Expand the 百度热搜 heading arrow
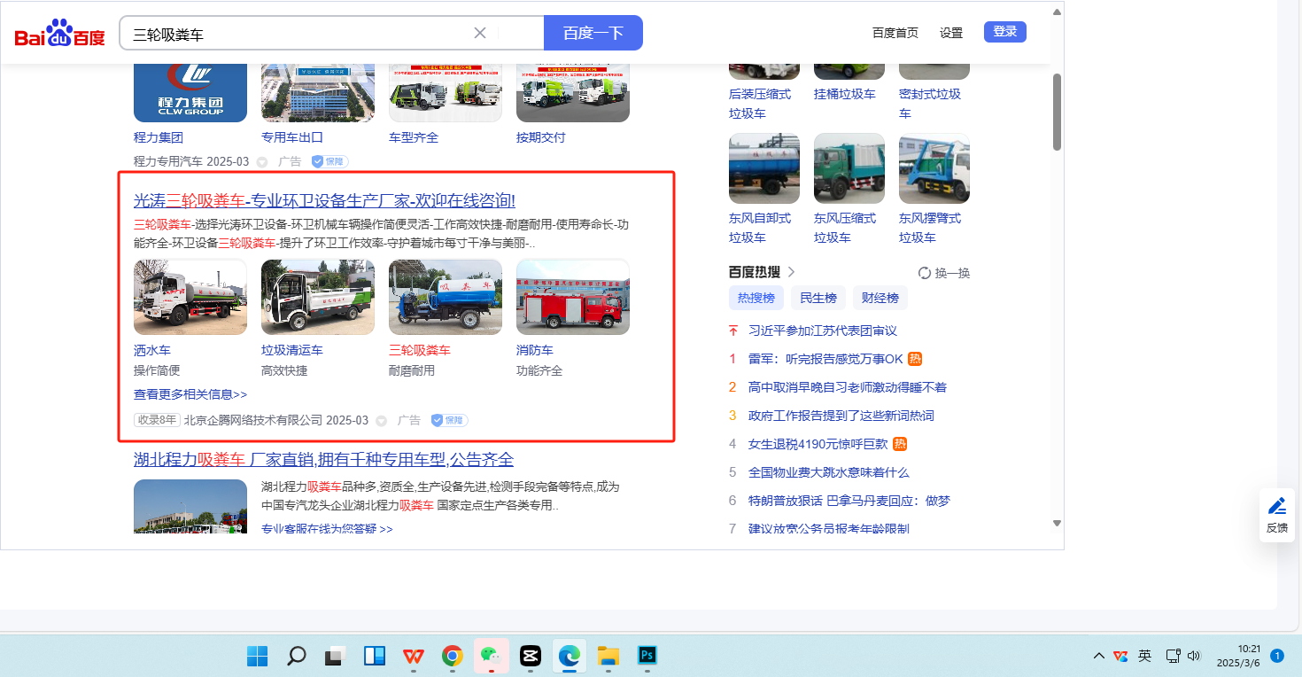The height and width of the screenshot is (677, 1302). [x=791, y=272]
